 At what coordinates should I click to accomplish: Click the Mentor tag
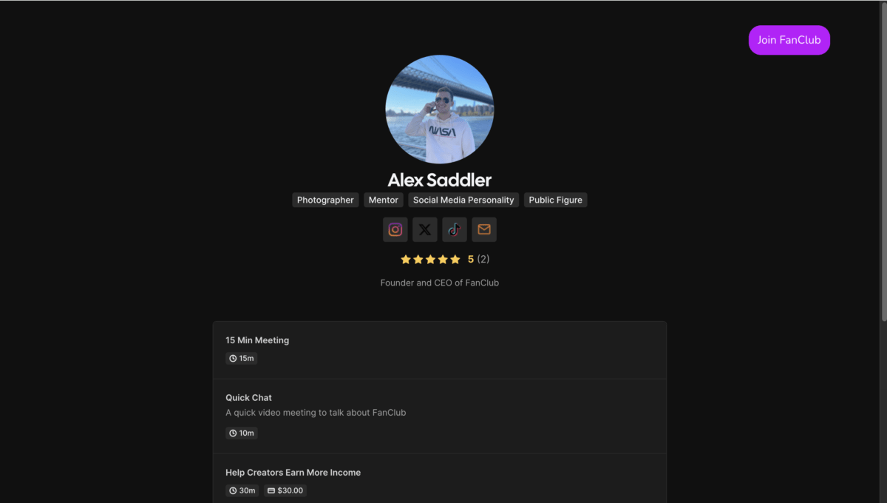click(384, 200)
